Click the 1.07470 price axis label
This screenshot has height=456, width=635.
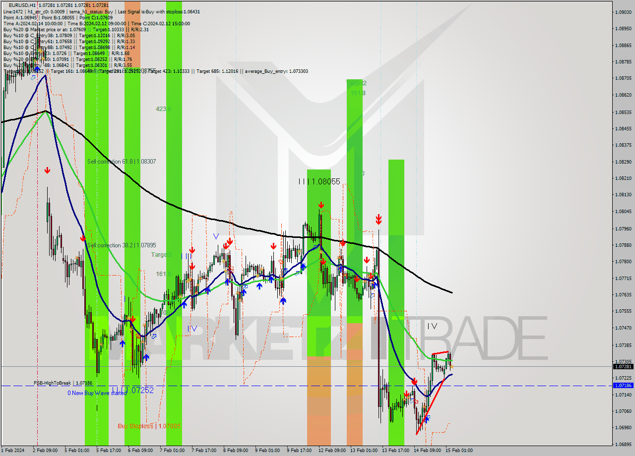point(623,328)
